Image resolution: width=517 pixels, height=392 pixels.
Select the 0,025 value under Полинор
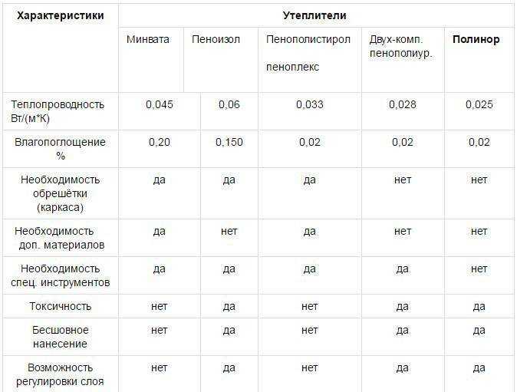[479, 104]
